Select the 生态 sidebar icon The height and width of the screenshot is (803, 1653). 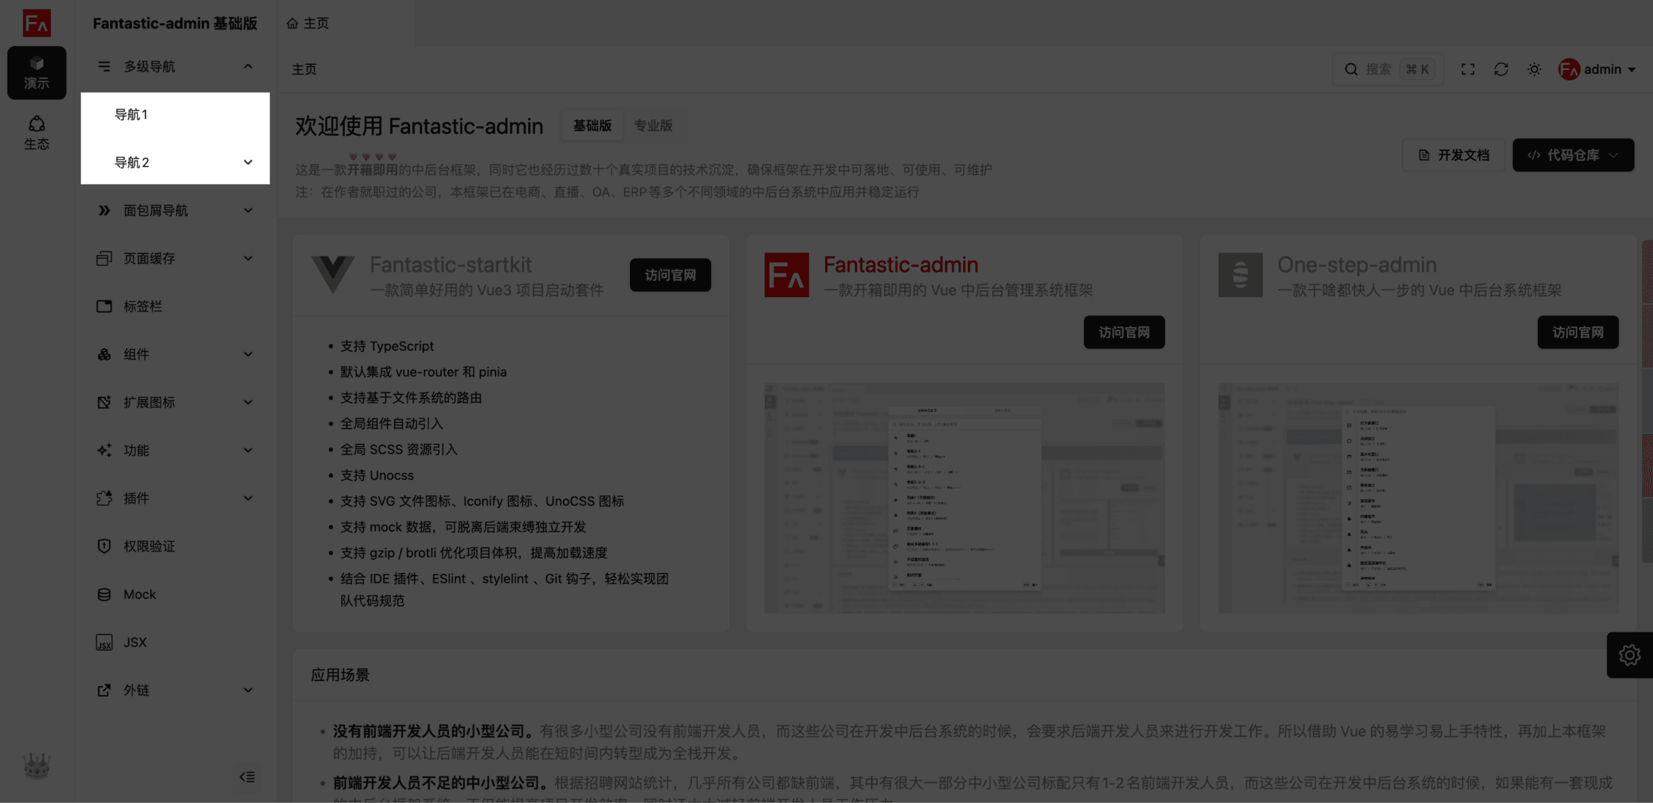pyautogui.click(x=37, y=133)
